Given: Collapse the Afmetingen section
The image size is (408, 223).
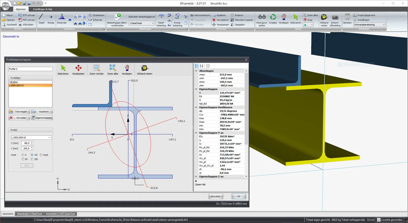Looking at the screenshot, I should coord(196,71).
